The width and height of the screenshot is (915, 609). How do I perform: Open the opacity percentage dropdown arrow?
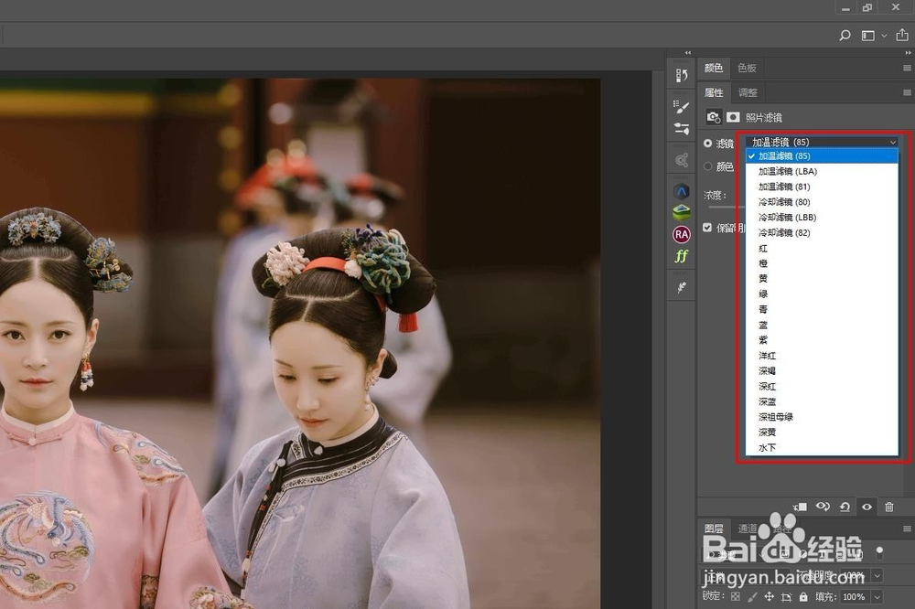(x=877, y=576)
